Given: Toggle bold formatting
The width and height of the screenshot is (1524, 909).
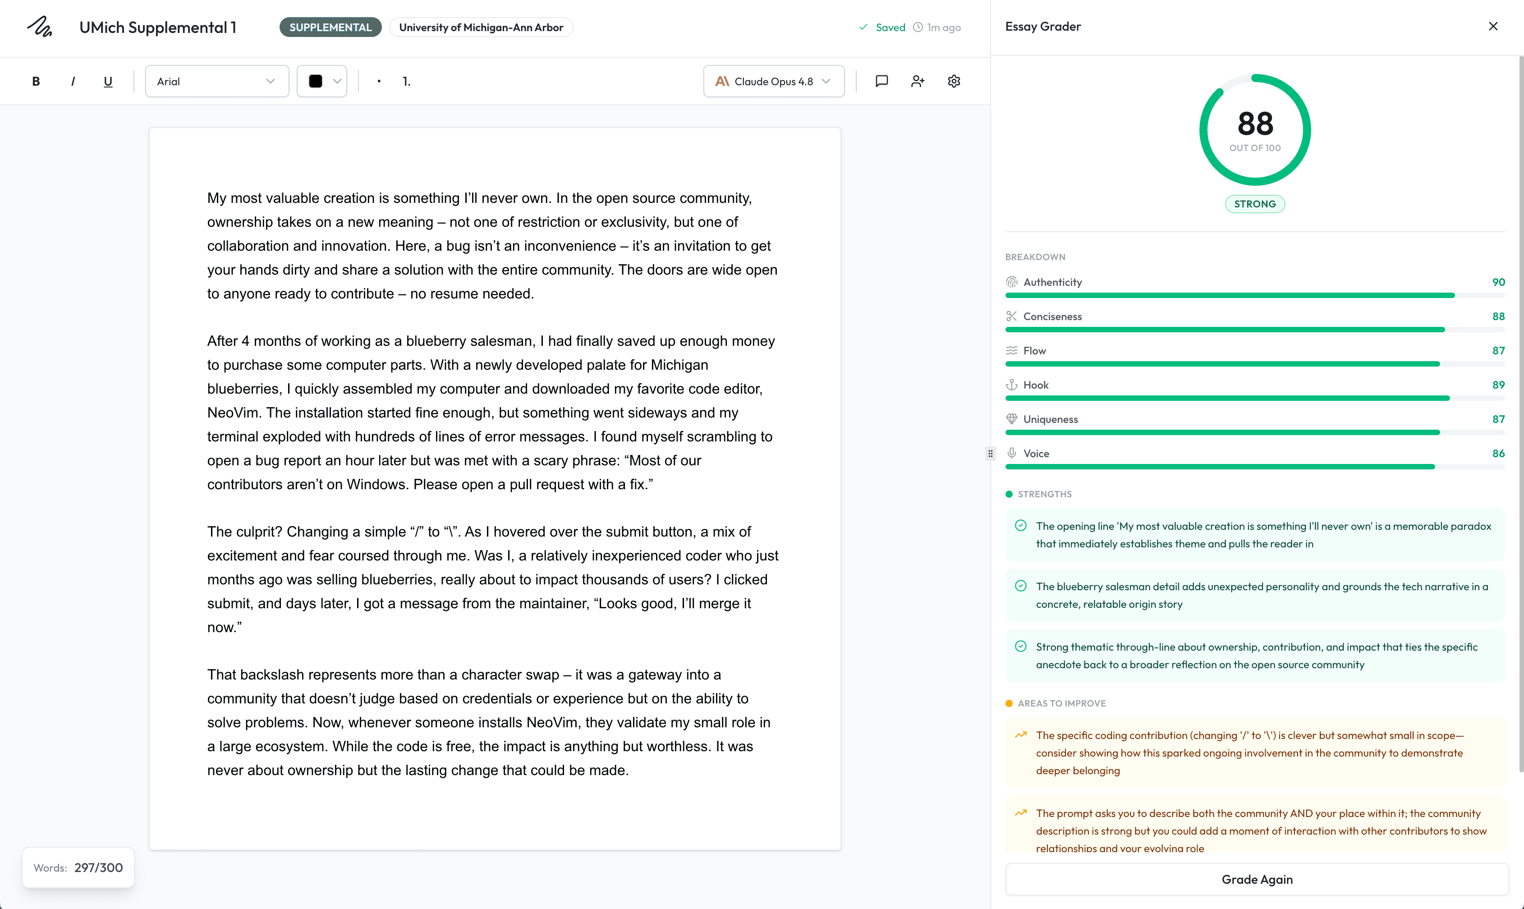Looking at the screenshot, I should pyautogui.click(x=36, y=82).
